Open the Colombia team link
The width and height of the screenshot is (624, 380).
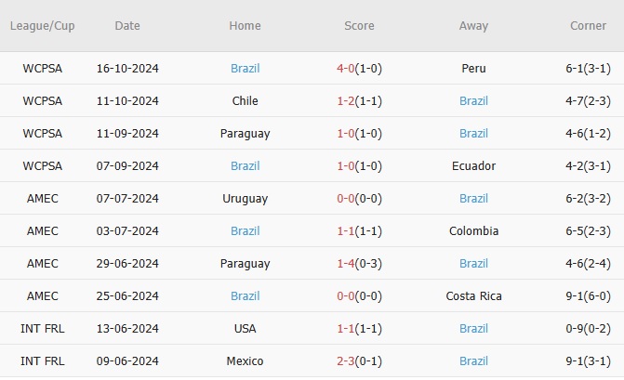pos(473,231)
